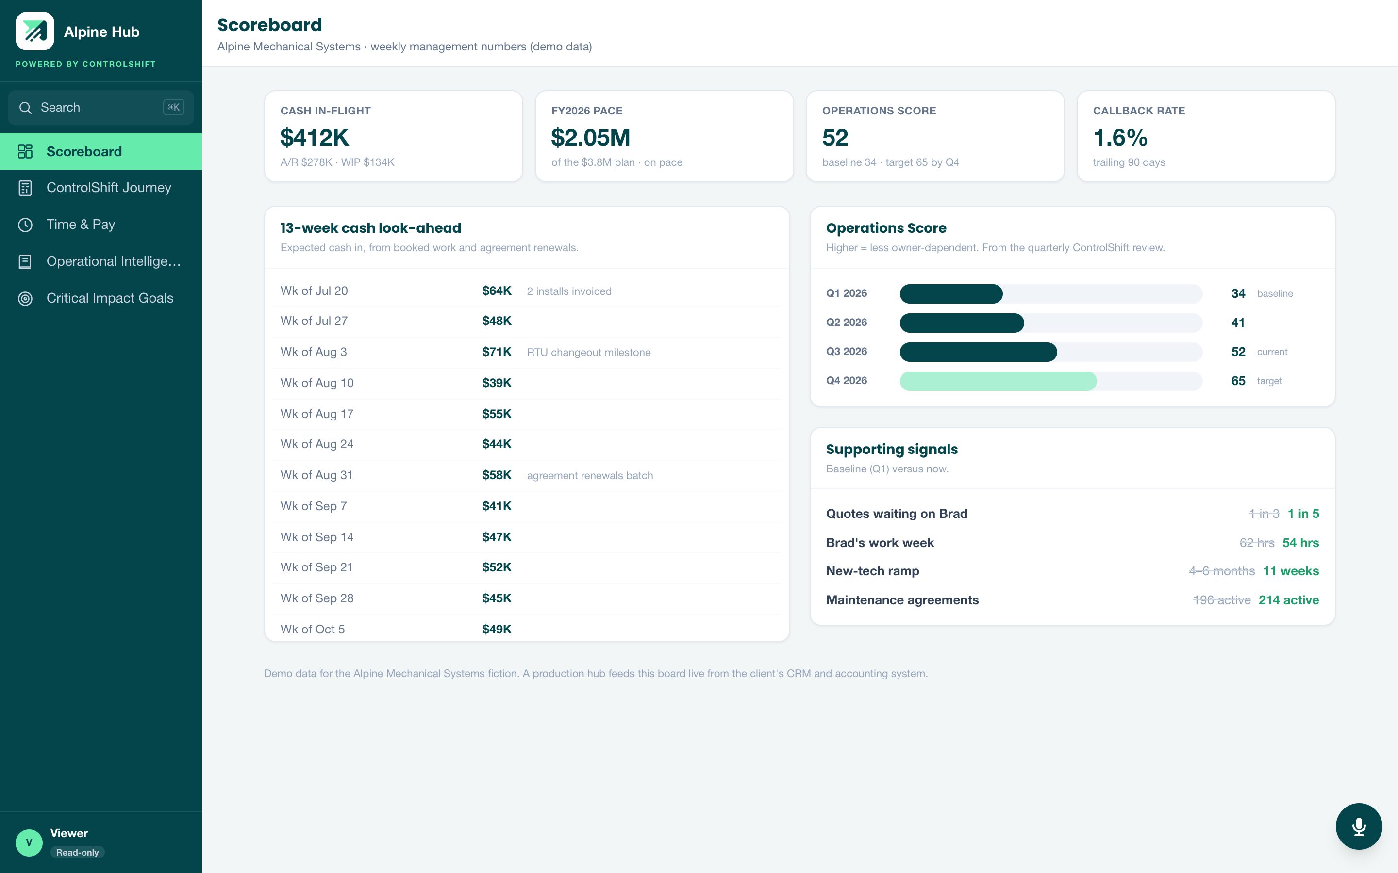Viewport: 1398px width, 873px height.
Task: Click the Q3 2026 score bar
Action: [1051, 352]
